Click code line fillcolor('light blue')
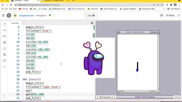Screen dimensions: 182x102 [x=43, y=87]
